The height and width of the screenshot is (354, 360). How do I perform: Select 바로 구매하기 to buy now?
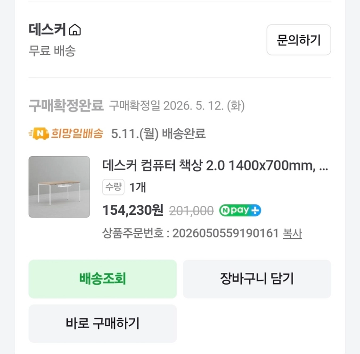(x=103, y=323)
